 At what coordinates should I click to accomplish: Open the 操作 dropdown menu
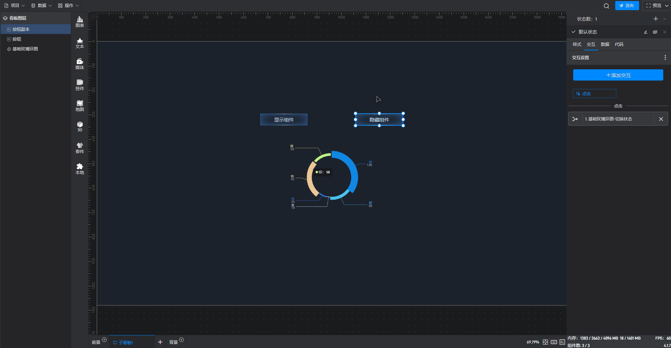point(68,6)
